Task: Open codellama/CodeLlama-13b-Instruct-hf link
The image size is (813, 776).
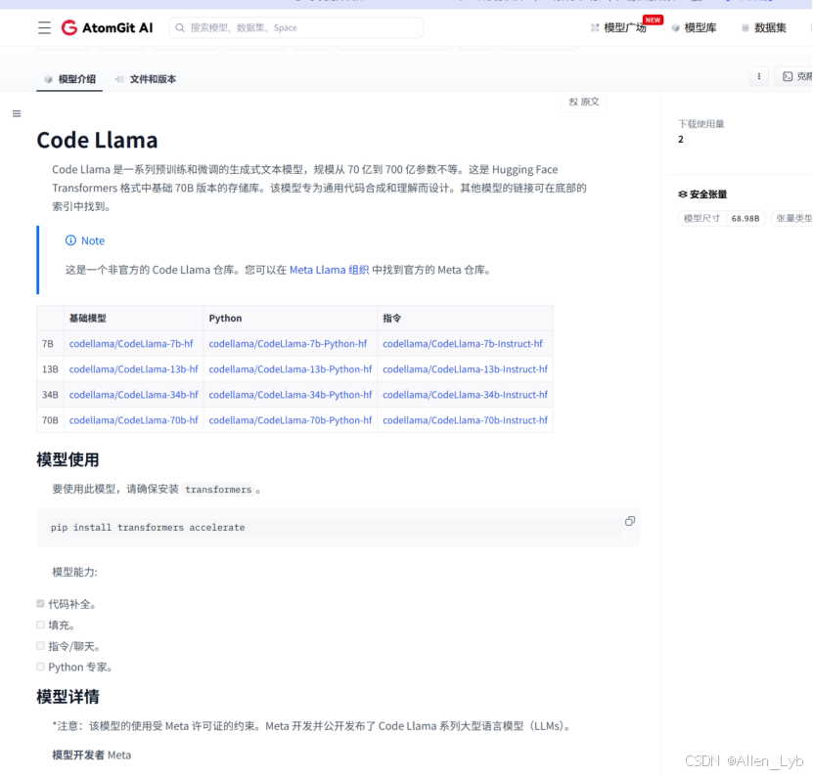Action: point(465,368)
